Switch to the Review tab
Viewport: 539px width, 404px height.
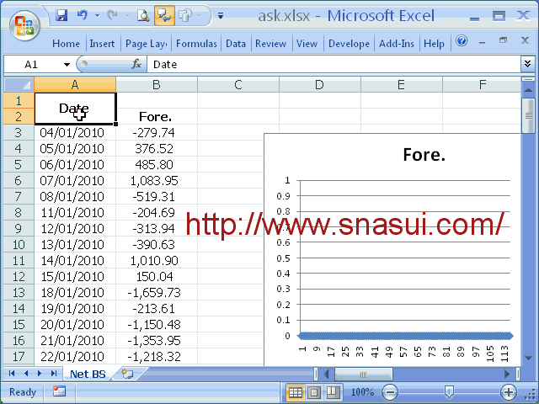coord(270,44)
